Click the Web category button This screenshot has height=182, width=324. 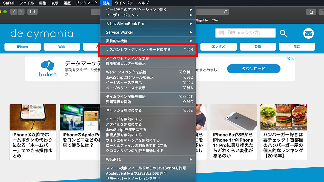(62, 47)
